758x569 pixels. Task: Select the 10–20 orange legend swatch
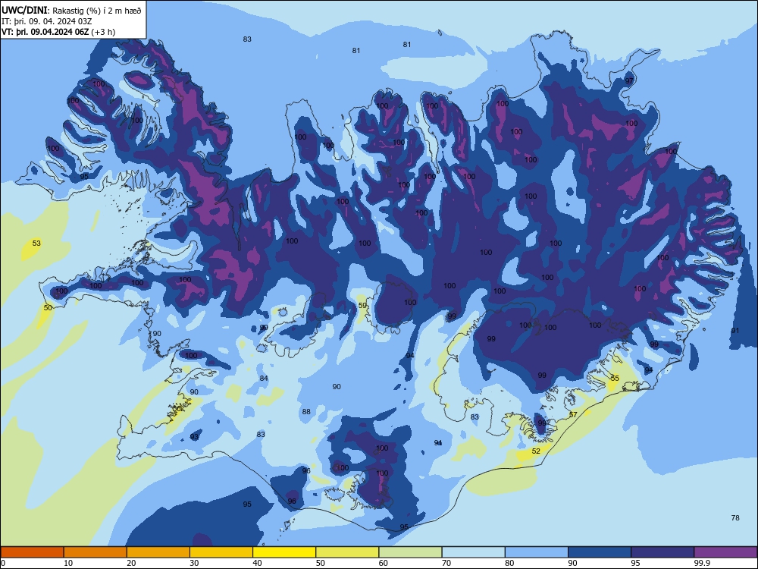click(x=96, y=552)
